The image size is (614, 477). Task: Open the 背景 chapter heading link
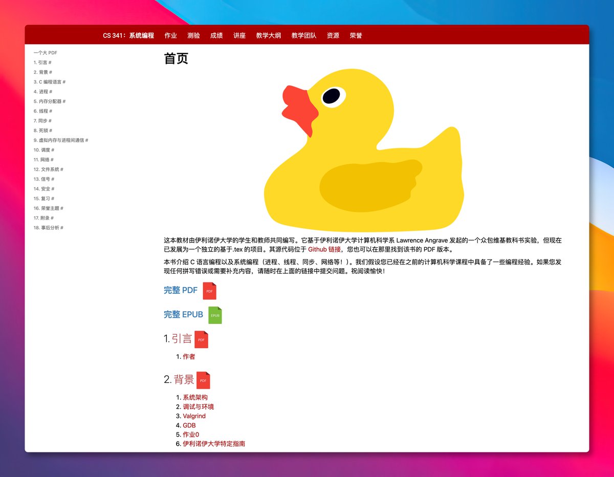pyautogui.click(x=184, y=380)
